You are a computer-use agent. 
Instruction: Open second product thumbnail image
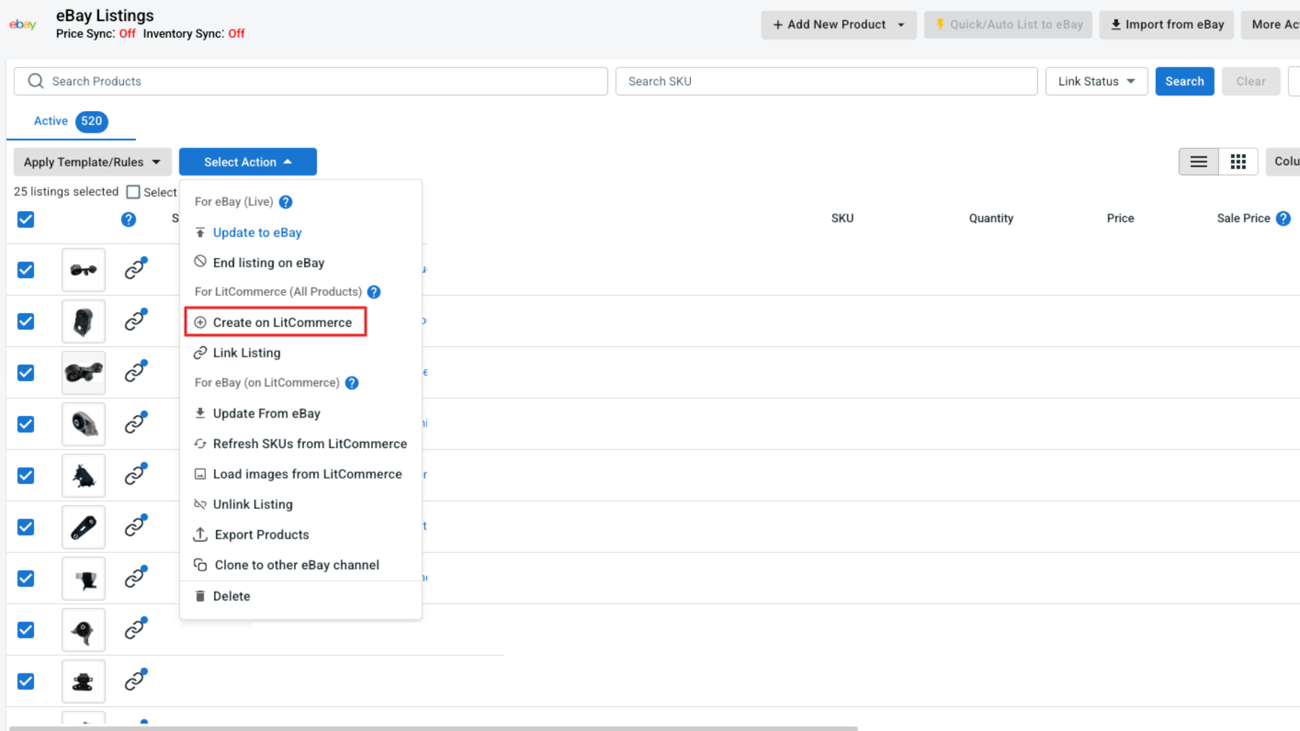83,322
